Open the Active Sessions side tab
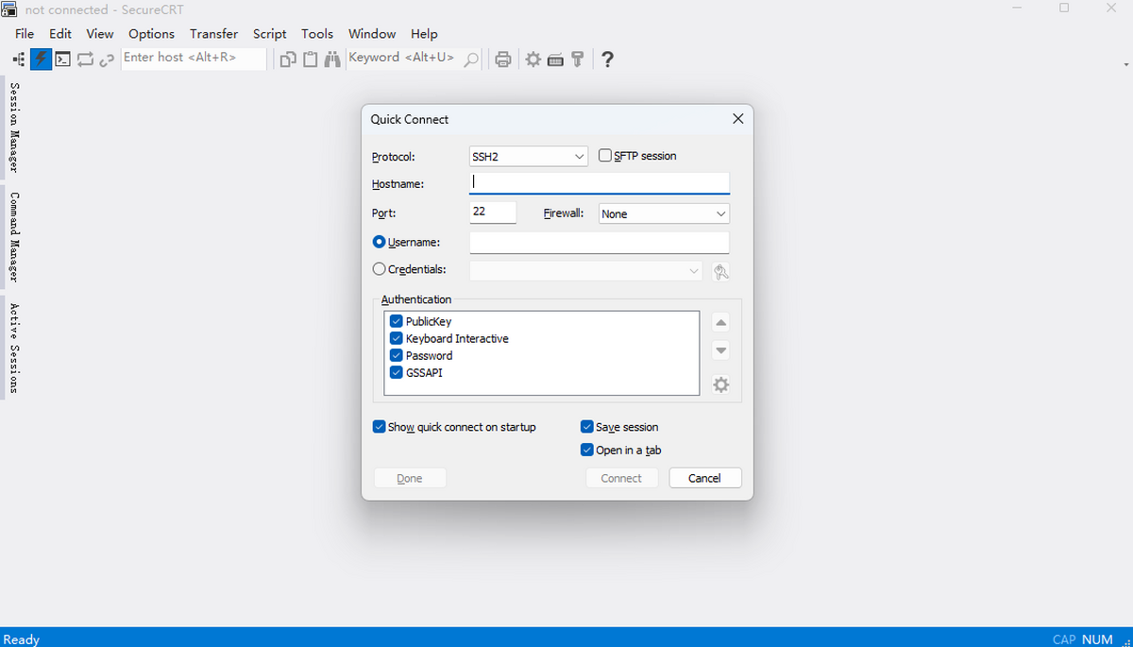The image size is (1133, 647). tap(13, 349)
